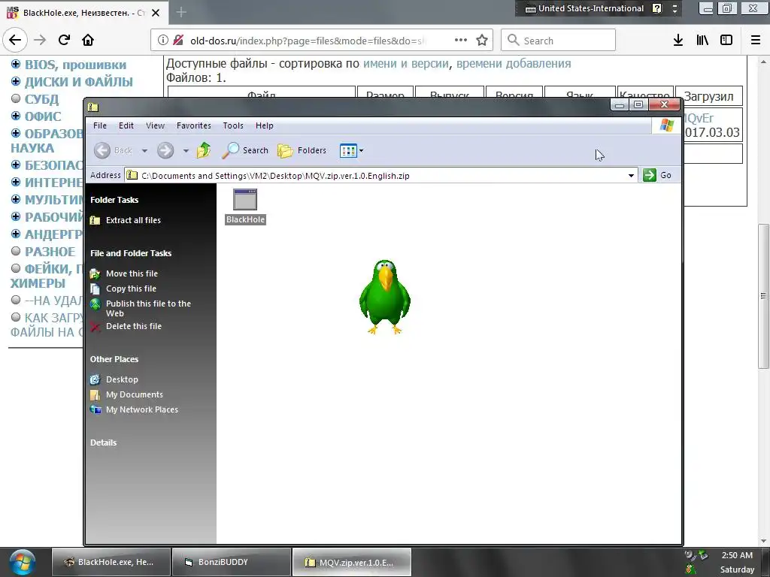Open the СУБД category link
Viewport: 770px width, 577px height.
click(x=42, y=99)
